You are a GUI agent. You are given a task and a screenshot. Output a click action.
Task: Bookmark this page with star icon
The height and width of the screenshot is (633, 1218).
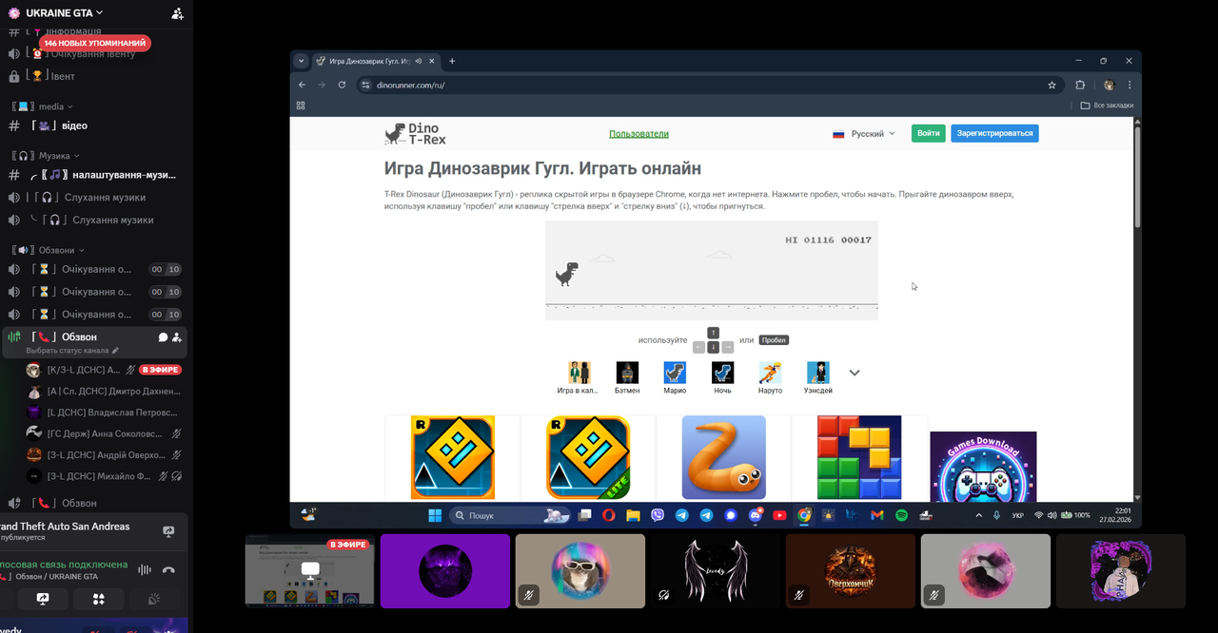(1051, 85)
